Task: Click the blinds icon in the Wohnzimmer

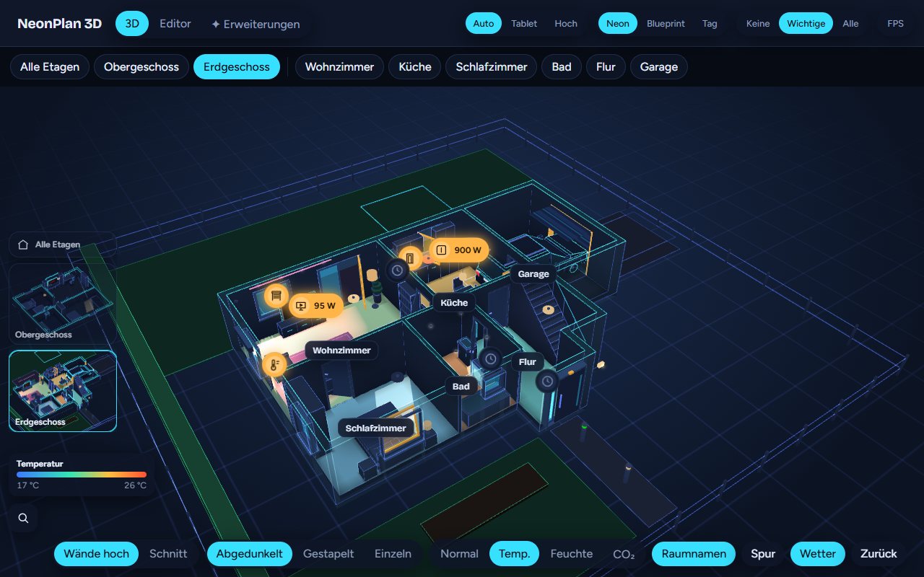Action: tap(275, 296)
